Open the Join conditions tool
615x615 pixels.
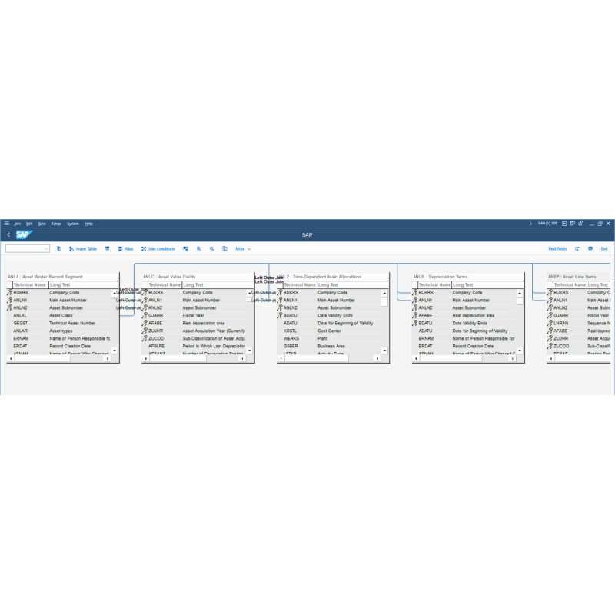coord(158,248)
